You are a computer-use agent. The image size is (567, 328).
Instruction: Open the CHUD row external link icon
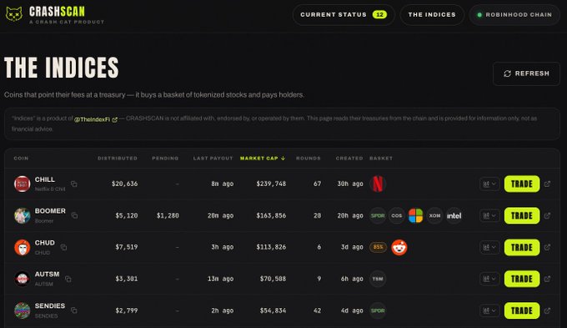tap(547, 247)
